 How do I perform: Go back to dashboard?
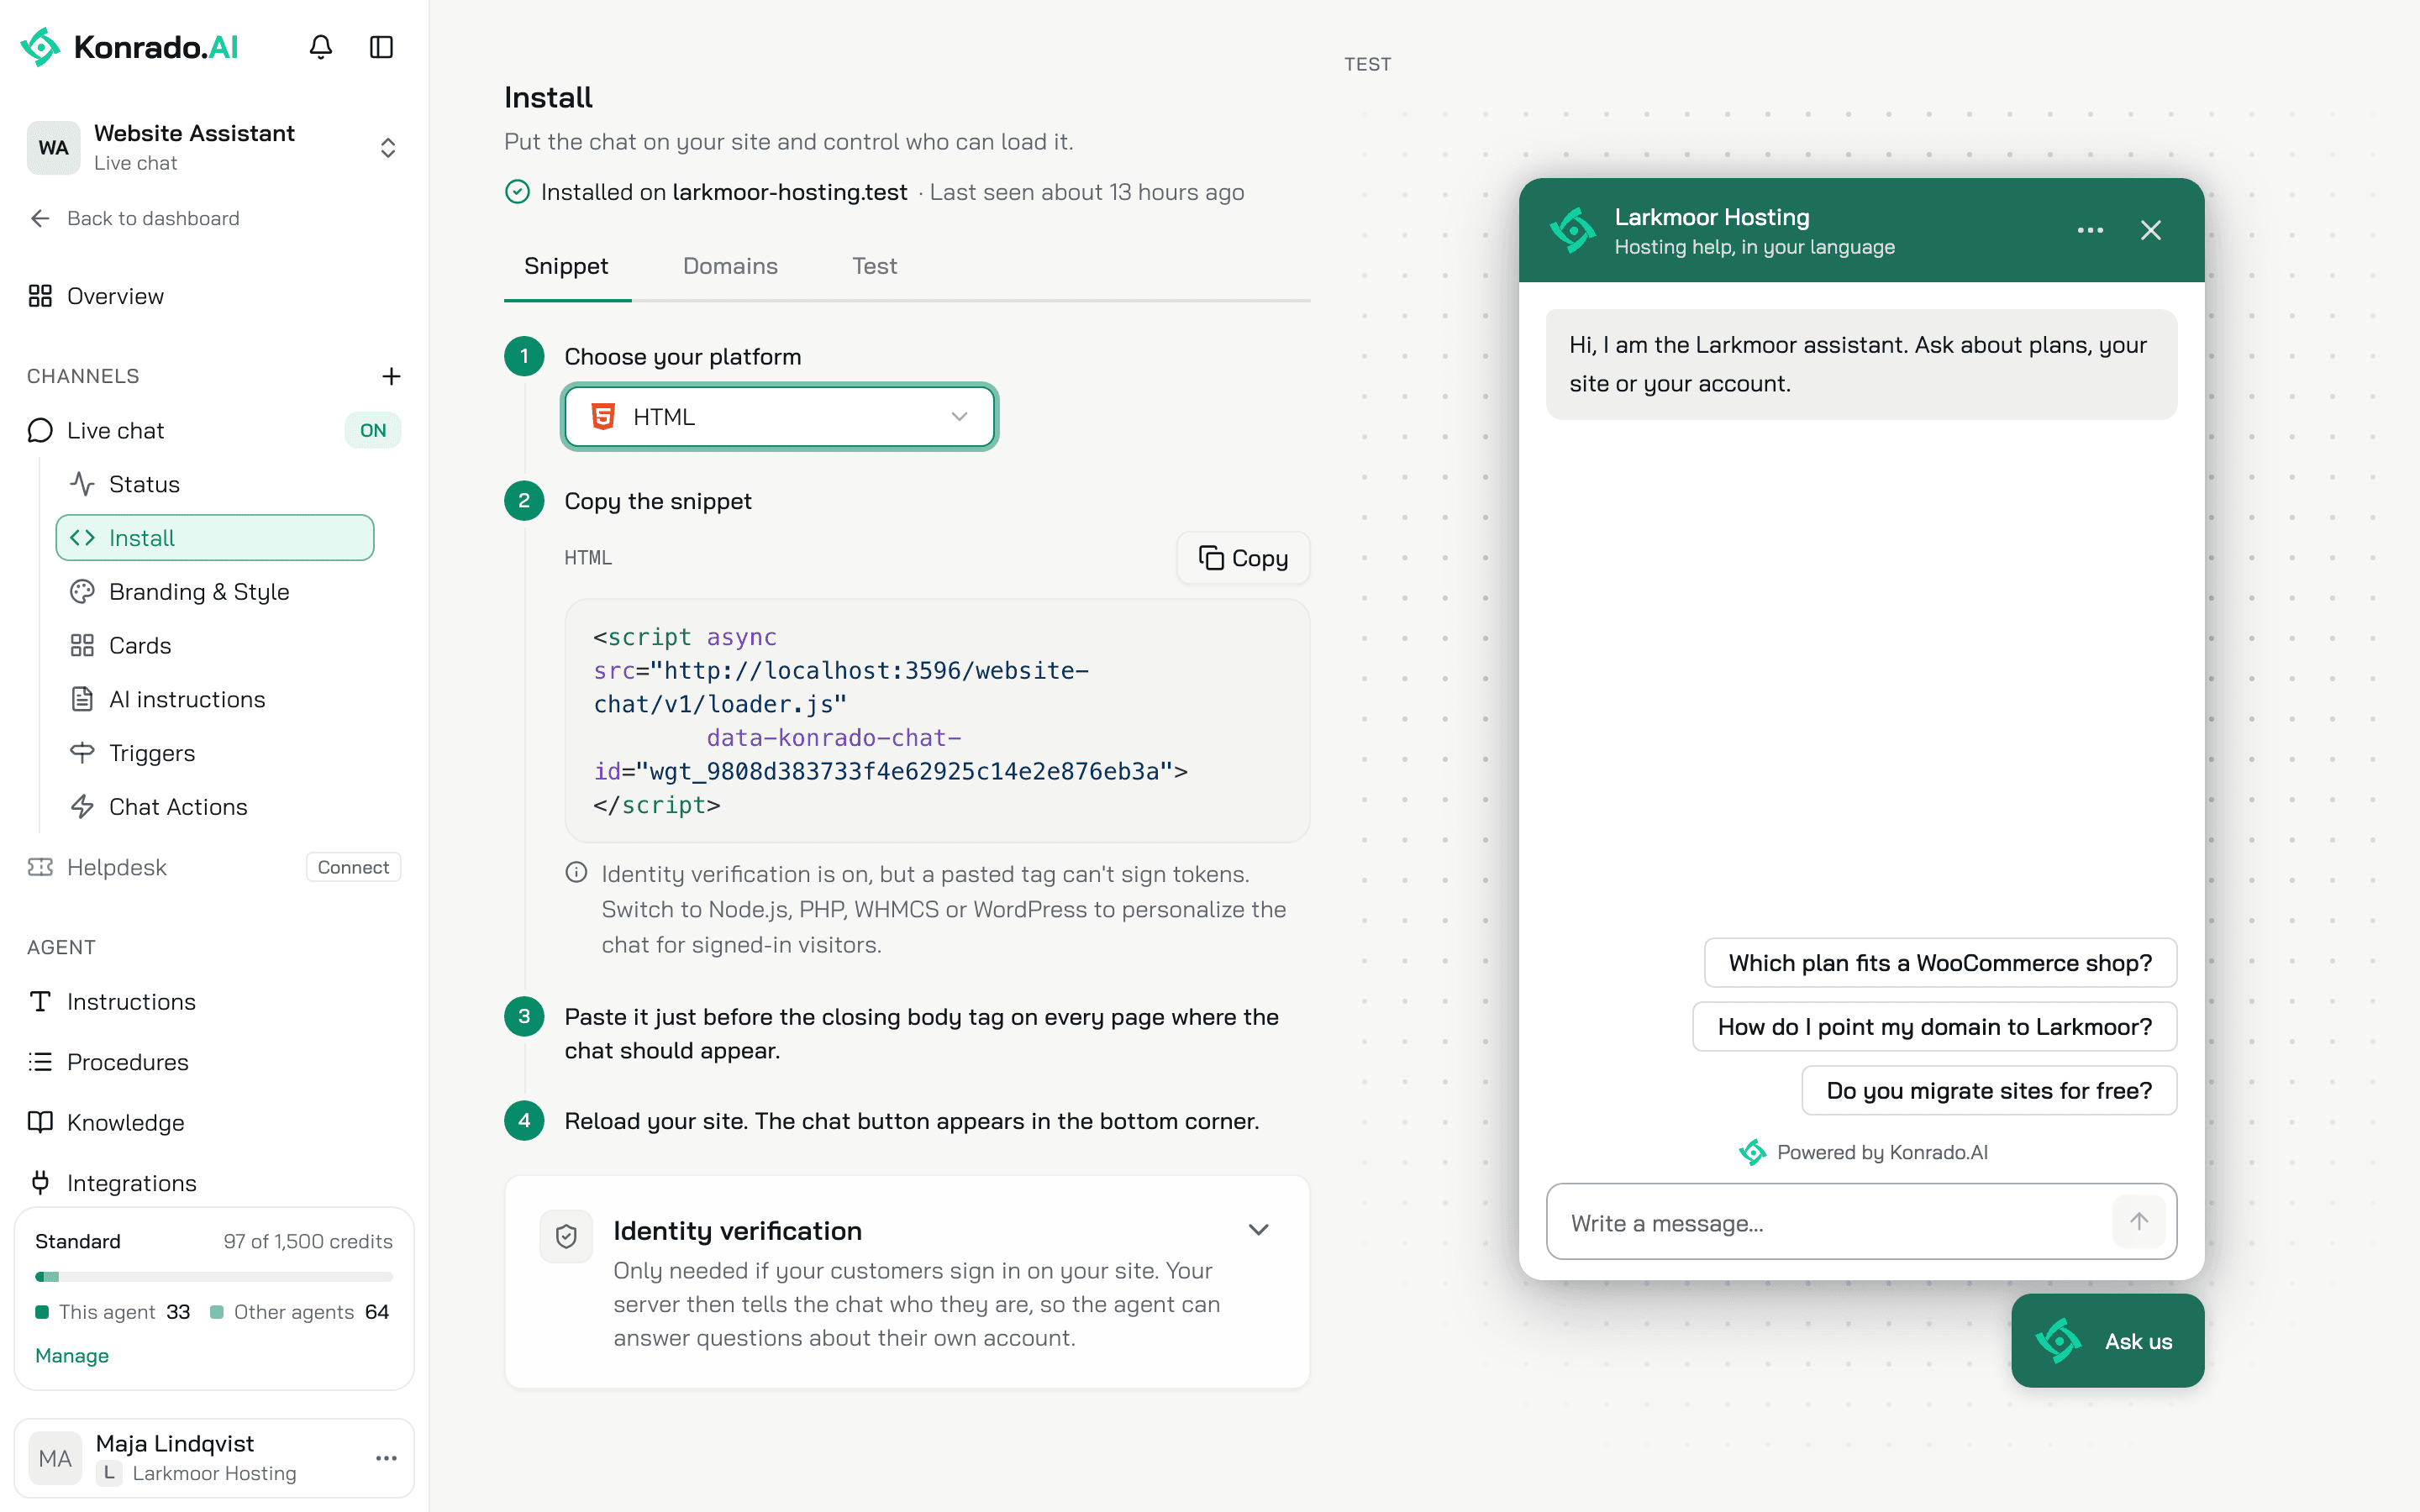coord(135,218)
